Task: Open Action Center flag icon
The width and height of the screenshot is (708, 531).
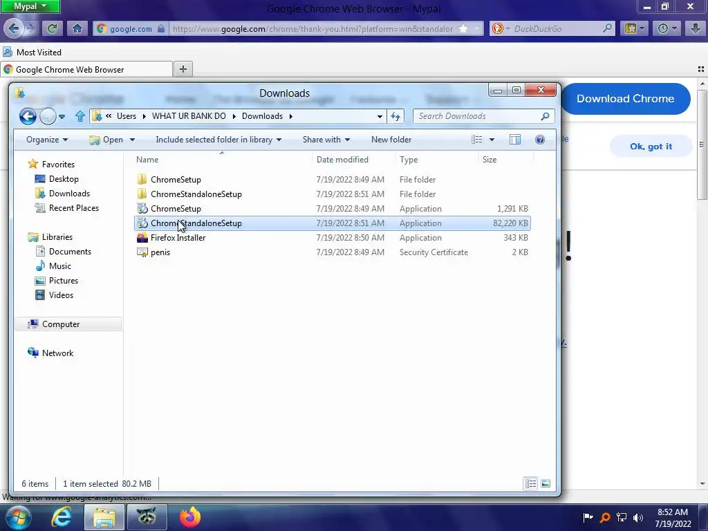Action: pos(588,517)
